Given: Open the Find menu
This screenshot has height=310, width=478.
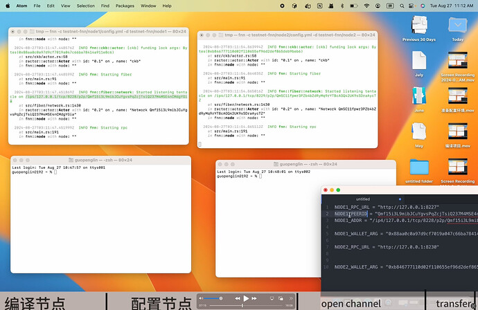Looking at the screenshot, I should pyautogui.click(x=105, y=6).
